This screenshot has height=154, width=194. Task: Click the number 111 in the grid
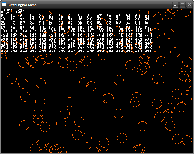[148, 29]
